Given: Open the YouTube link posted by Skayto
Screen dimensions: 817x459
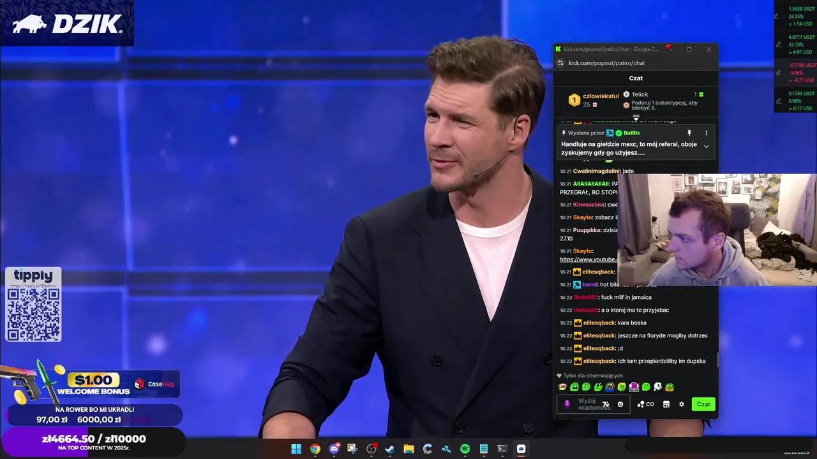Looking at the screenshot, I should (x=588, y=259).
